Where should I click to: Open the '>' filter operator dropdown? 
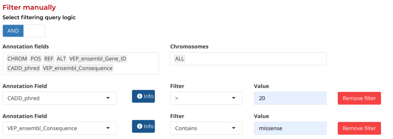click(206, 98)
